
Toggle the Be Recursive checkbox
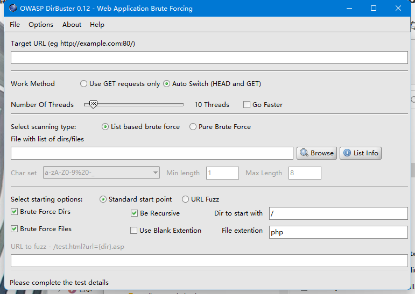point(134,213)
